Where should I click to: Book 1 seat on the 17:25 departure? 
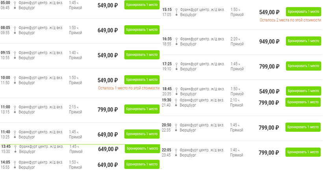(303, 66)
